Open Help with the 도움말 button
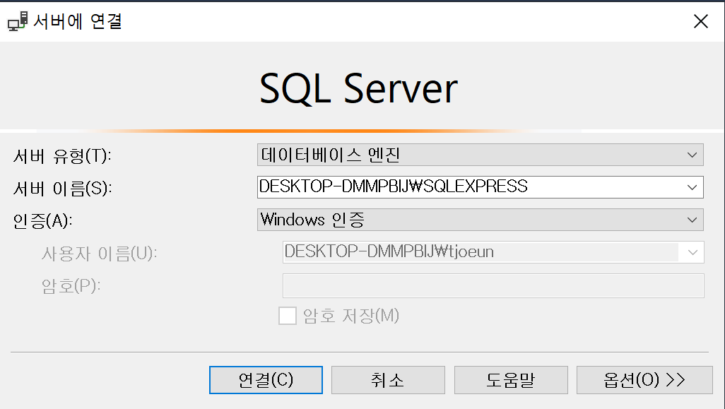 511,380
